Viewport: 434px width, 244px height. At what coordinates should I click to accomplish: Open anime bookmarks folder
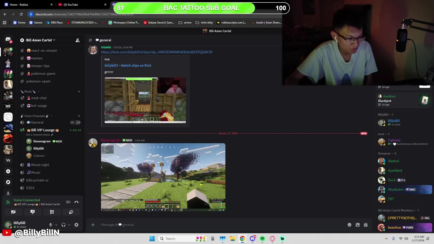point(185,23)
